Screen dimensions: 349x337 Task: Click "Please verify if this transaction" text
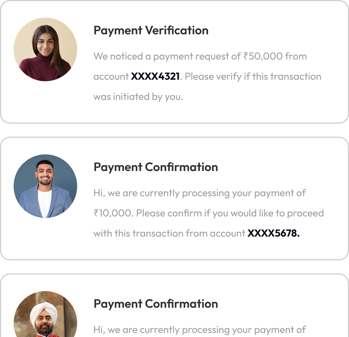coord(253,77)
